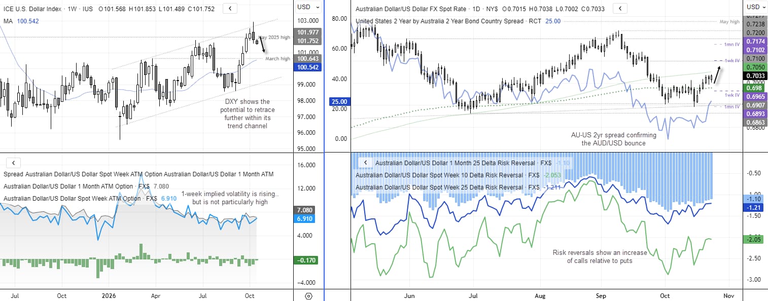
Task: Click the 101.752 last price label
Action: click(308, 41)
